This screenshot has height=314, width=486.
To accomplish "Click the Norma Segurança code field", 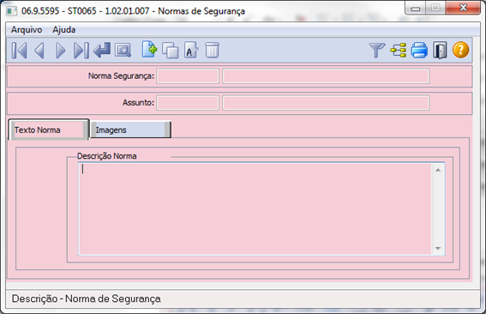I will tap(188, 76).
